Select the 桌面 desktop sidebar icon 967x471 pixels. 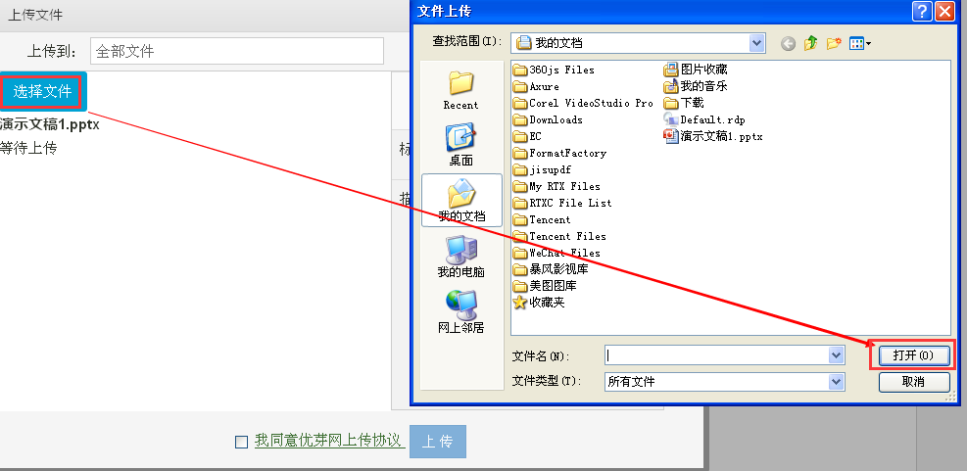[x=460, y=146]
